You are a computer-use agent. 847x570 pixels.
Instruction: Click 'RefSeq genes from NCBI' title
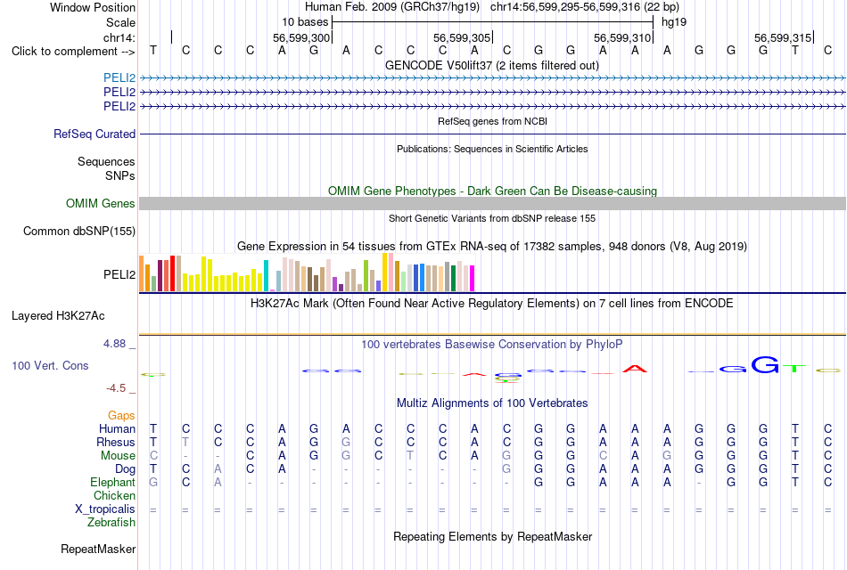(x=492, y=121)
